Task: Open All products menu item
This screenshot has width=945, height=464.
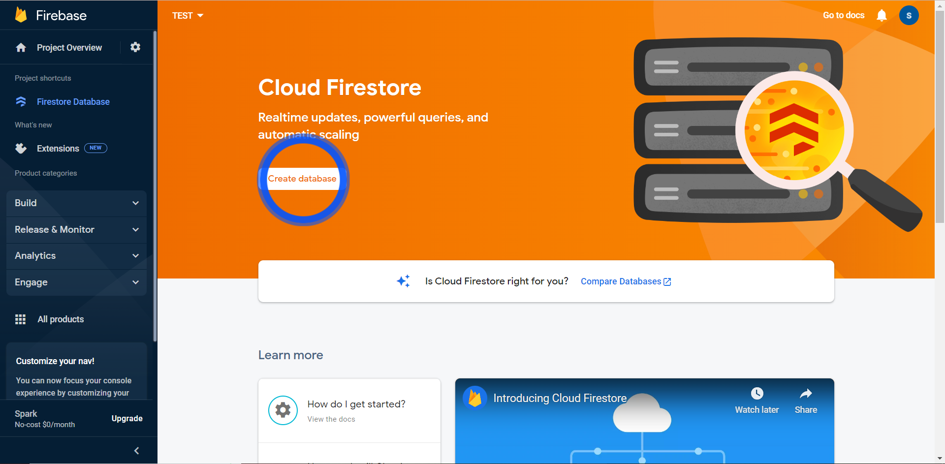Action: coord(61,319)
